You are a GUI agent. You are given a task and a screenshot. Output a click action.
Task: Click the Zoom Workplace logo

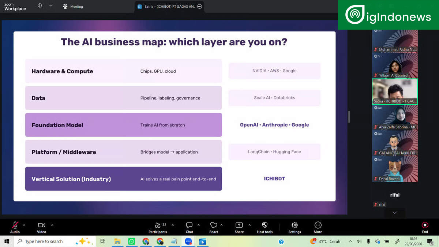15,7
